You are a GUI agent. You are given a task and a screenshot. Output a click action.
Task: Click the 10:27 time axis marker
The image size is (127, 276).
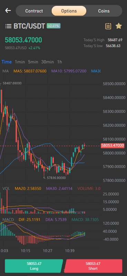tap(48, 251)
